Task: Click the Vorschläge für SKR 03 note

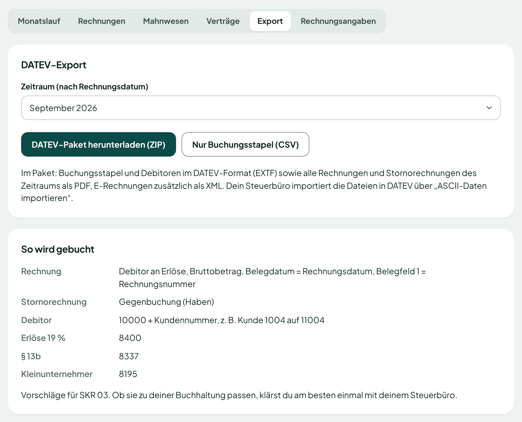Action: 239,395
